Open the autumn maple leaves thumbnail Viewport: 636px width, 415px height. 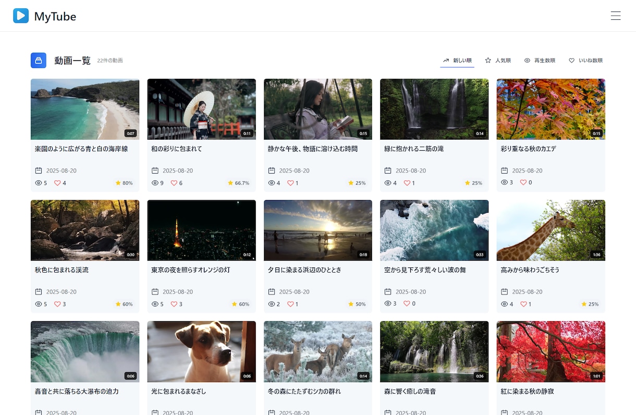[551, 109]
